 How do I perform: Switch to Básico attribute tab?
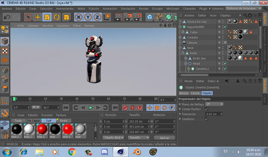pos(184,93)
